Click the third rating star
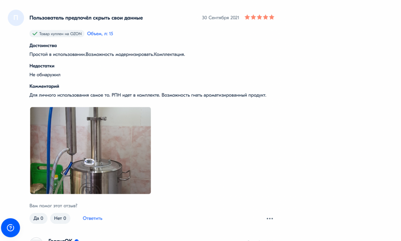This screenshot has height=241, width=401. pos(260,17)
